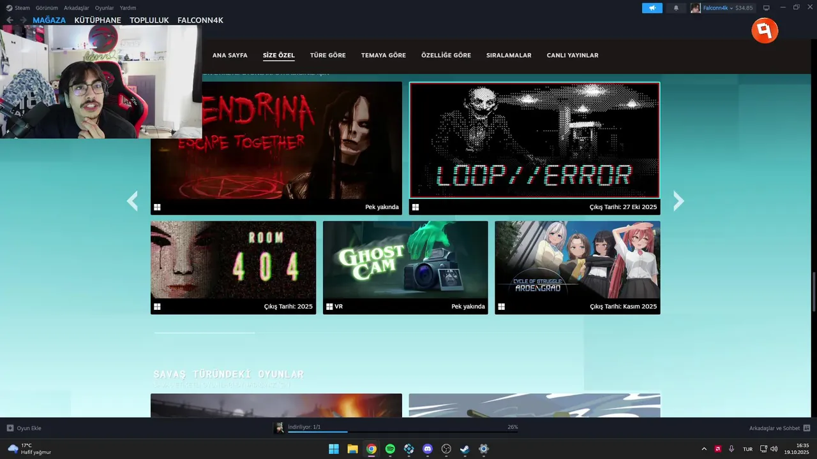Go back with the left navigation arrow
Screen dimensions: 817x459
click(x=10, y=20)
